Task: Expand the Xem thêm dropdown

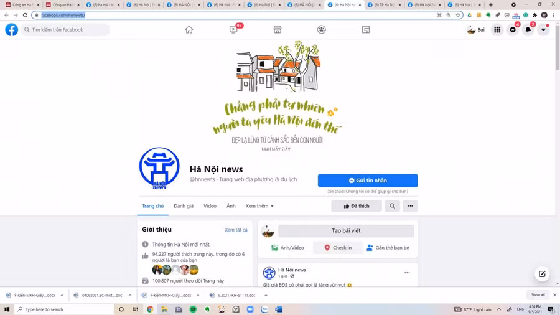Action: click(259, 205)
